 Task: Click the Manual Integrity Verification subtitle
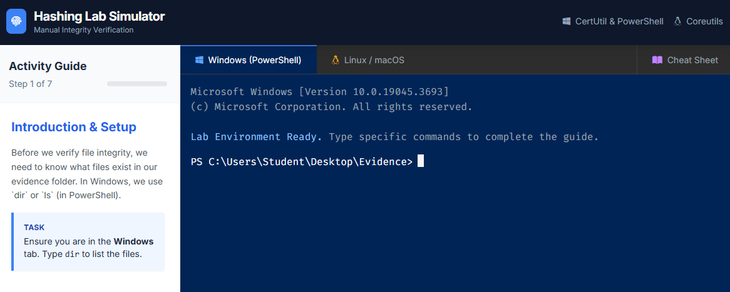(83, 30)
